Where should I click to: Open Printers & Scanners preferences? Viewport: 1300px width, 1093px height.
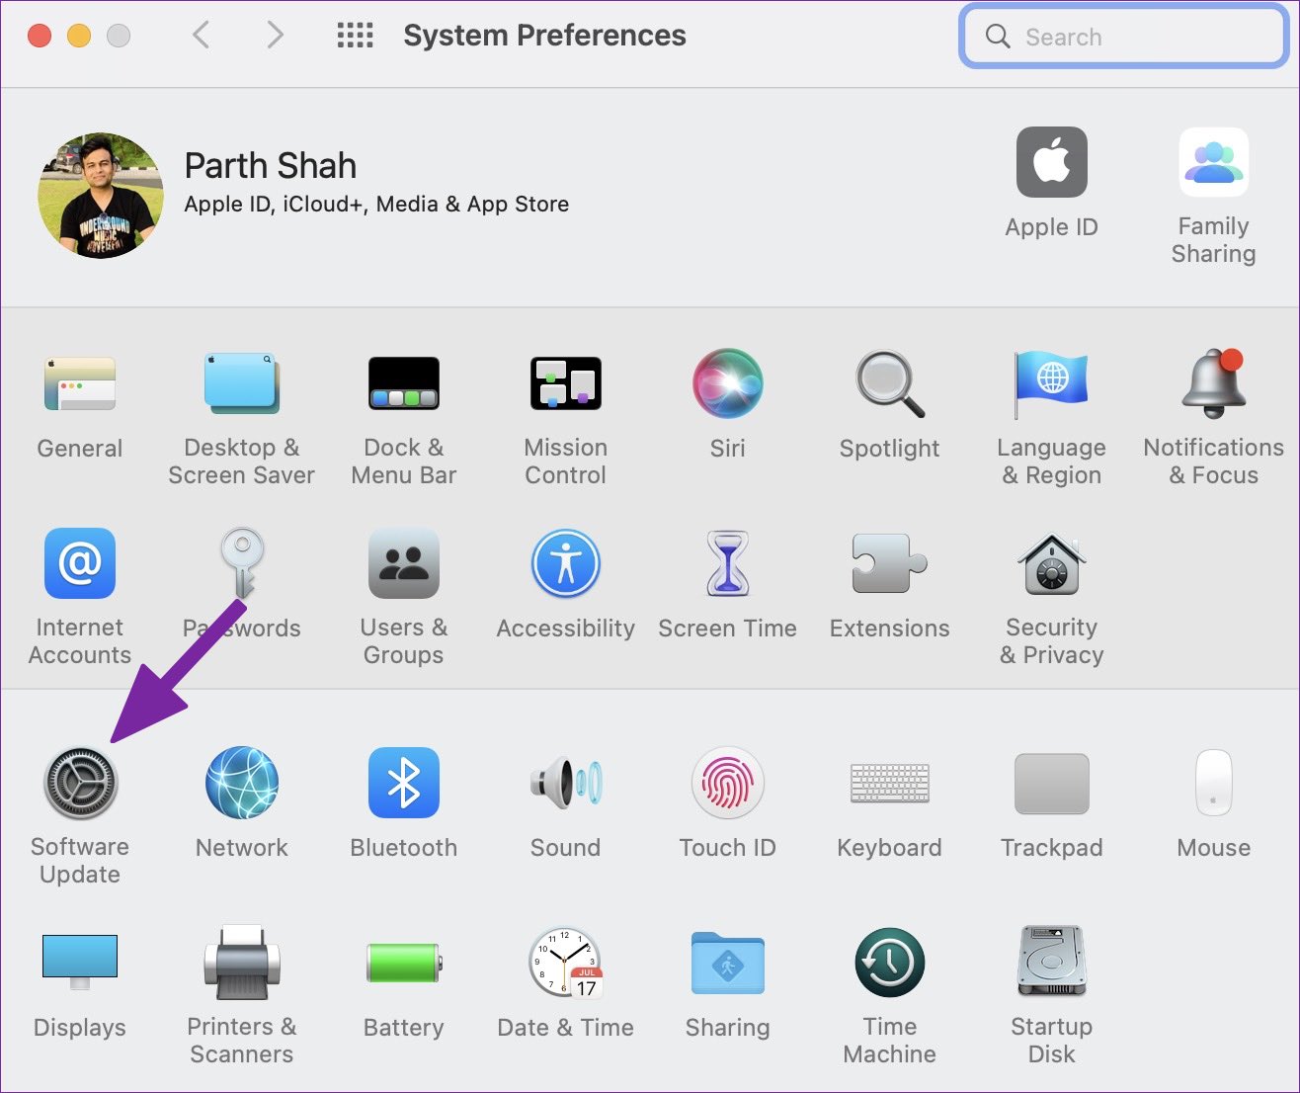242,962
